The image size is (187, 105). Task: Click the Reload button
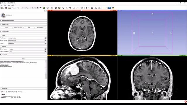pos(6,28)
